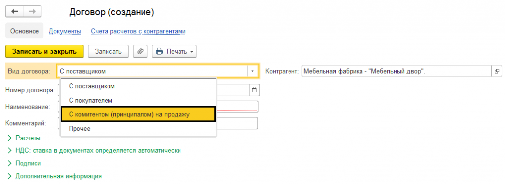Screen dimensions: 505x184
Task: Toggle the Вид договора dropdown arrow
Action: click(252, 71)
